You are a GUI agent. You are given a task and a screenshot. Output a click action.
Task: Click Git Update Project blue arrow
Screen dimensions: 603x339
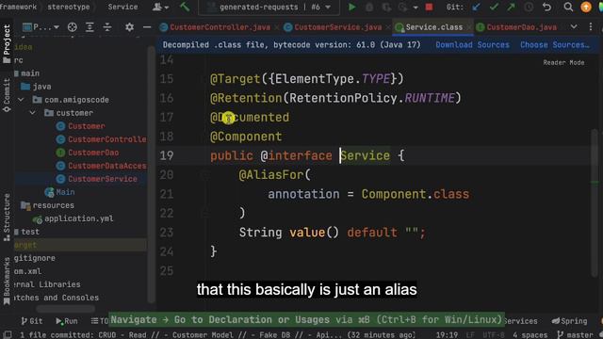point(477,7)
